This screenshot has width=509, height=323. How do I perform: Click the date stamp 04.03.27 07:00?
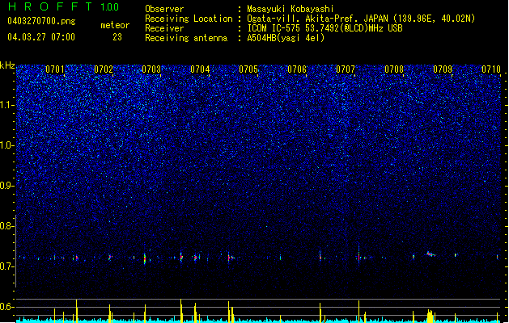click(x=41, y=36)
